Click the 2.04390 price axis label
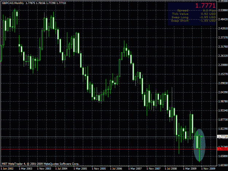 pyautogui.click(x=223, y=92)
